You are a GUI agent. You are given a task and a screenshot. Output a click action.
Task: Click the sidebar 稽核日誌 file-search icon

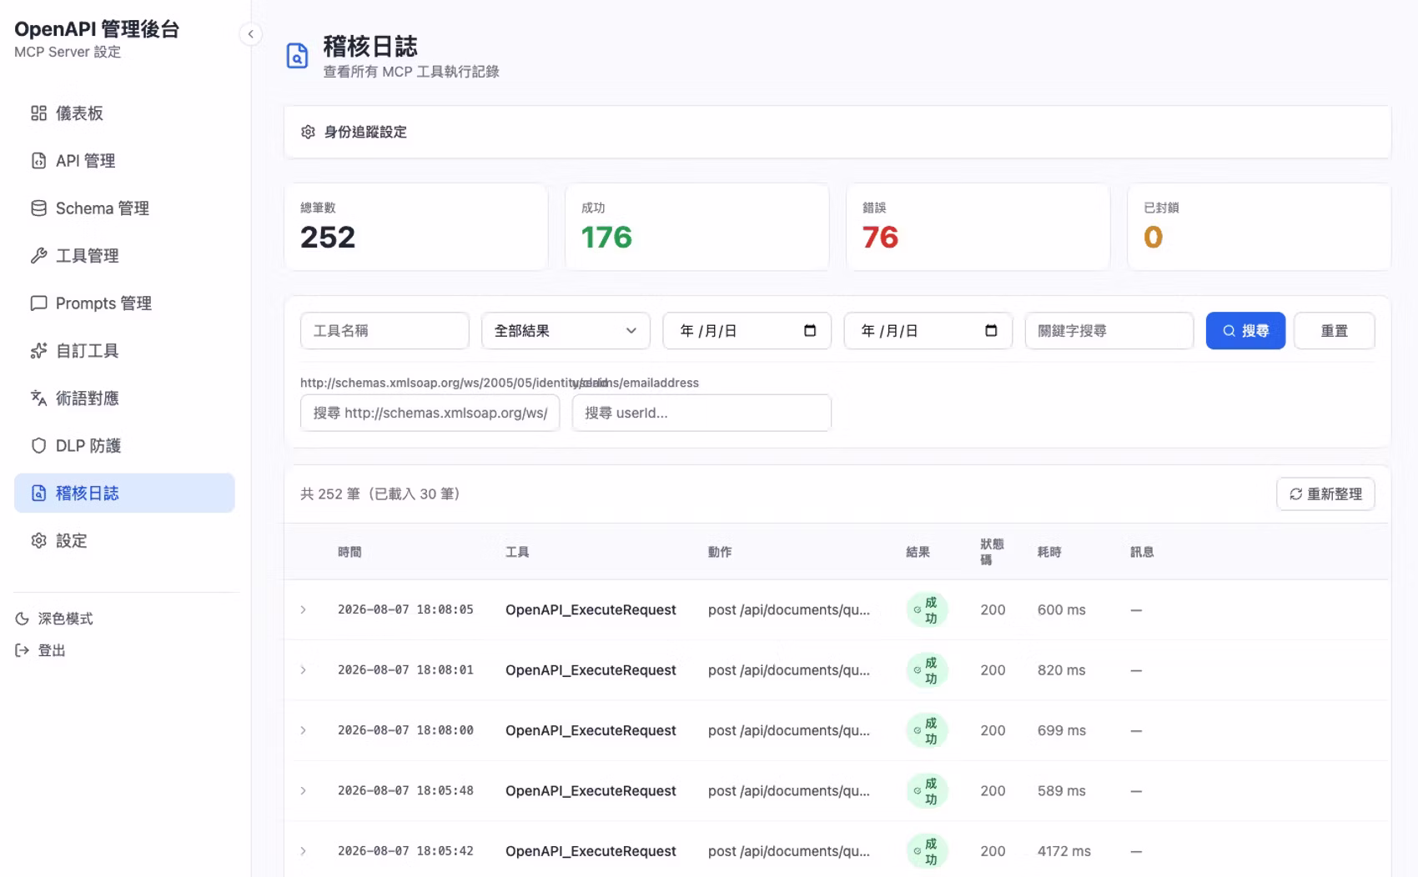click(38, 494)
